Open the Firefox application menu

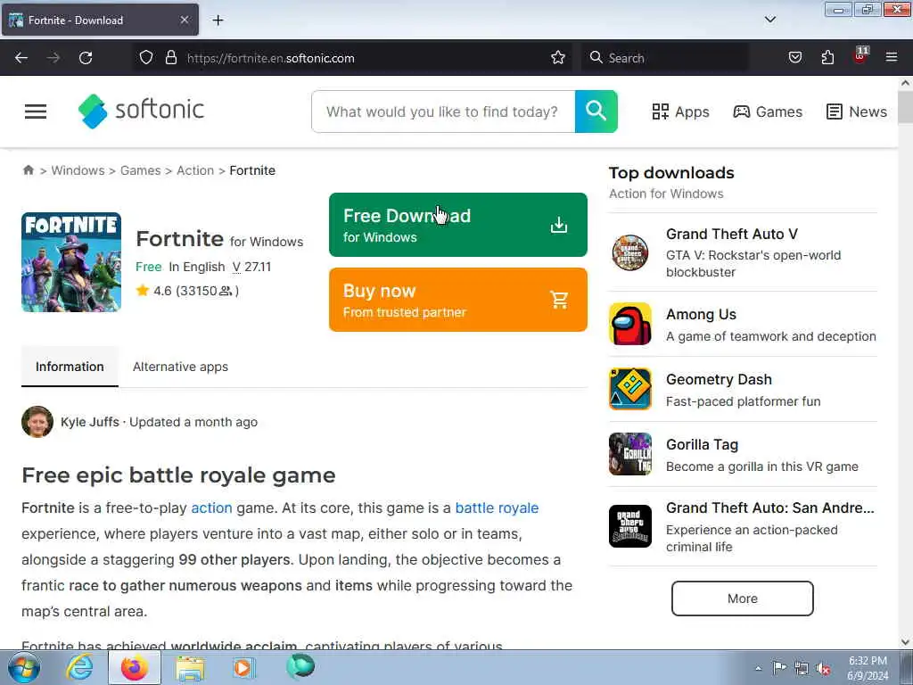[x=892, y=57]
